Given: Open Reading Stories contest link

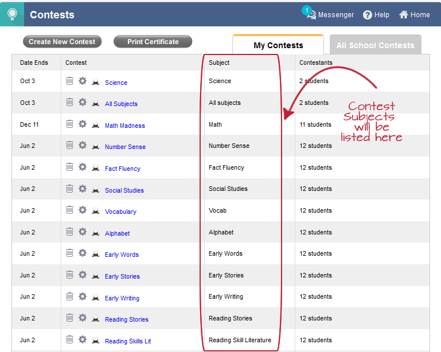Looking at the screenshot, I should [127, 319].
